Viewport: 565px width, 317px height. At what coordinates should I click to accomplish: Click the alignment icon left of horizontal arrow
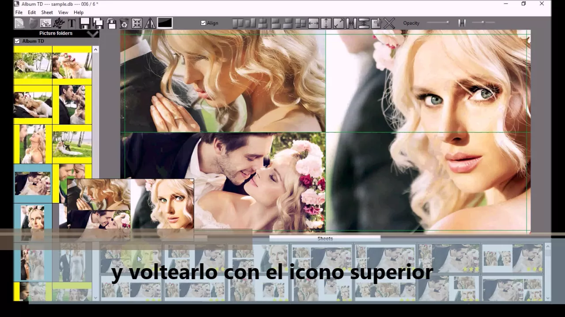click(x=301, y=23)
